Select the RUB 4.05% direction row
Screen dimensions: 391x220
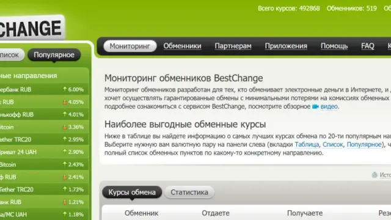click(44, 102)
